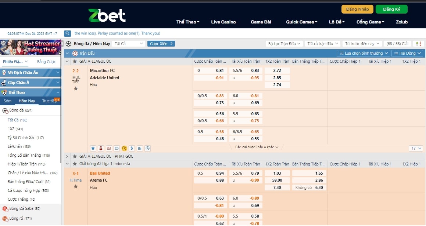Favorite the Macarthur FC vs Adelaide match star

pyautogui.click(x=76, y=88)
